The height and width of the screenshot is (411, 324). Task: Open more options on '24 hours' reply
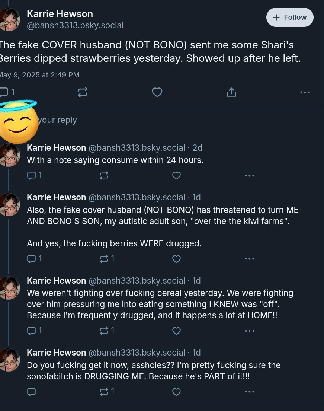[249, 176]
